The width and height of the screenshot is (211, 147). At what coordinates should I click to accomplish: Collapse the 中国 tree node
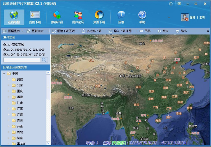point(4,73)
